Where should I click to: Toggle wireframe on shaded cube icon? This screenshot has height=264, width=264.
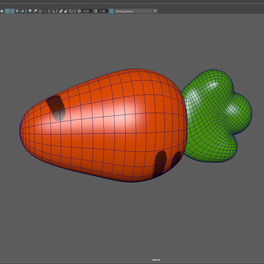[x=7, y=11]
